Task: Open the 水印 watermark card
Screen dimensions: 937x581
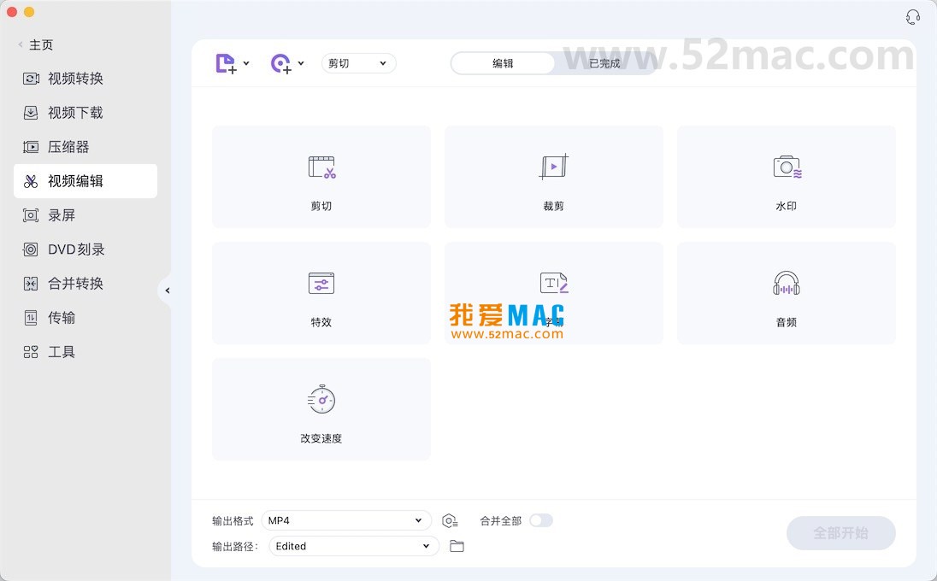Action: [x=787, y=177]
